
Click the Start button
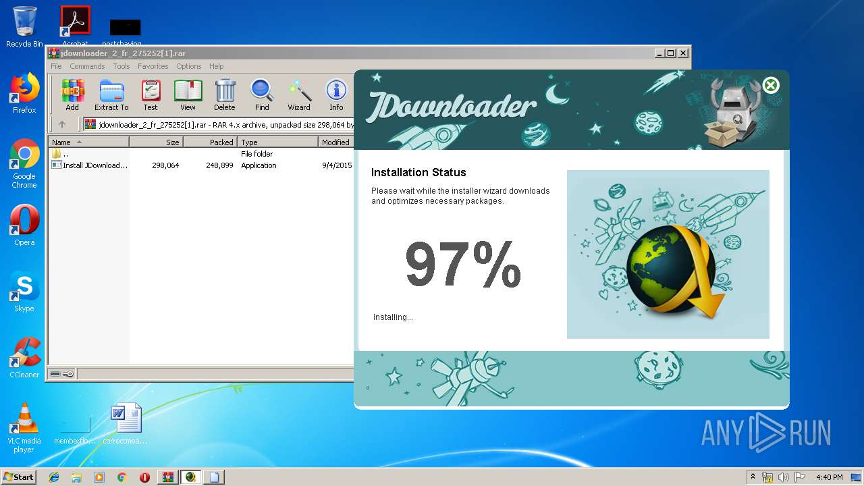pos(19,477)
